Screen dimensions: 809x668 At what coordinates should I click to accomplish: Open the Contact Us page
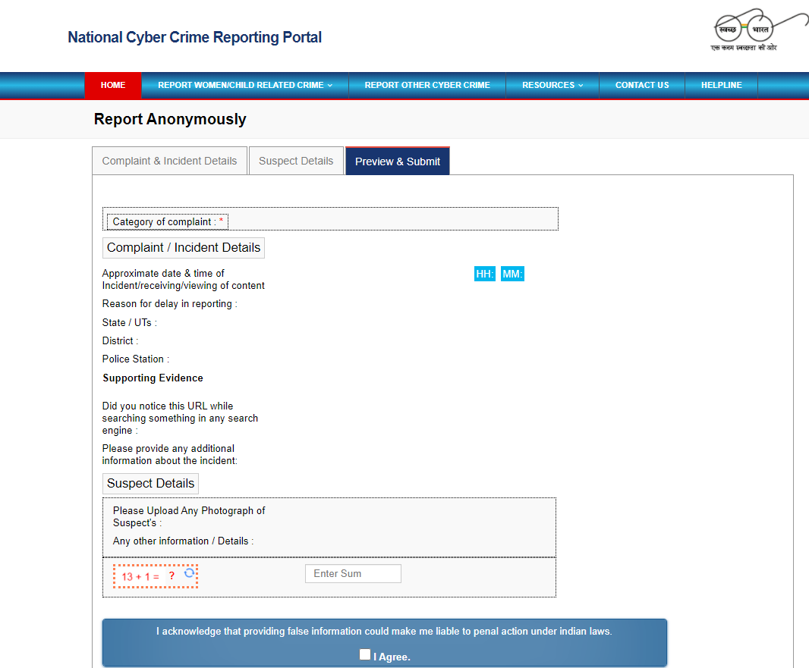point(642,85)
